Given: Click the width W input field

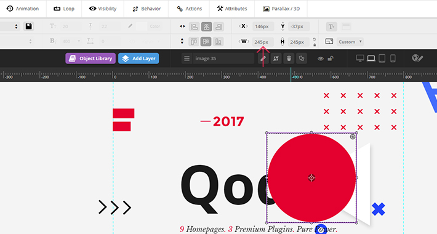Looking at the screenshot, I should (263, 42).
